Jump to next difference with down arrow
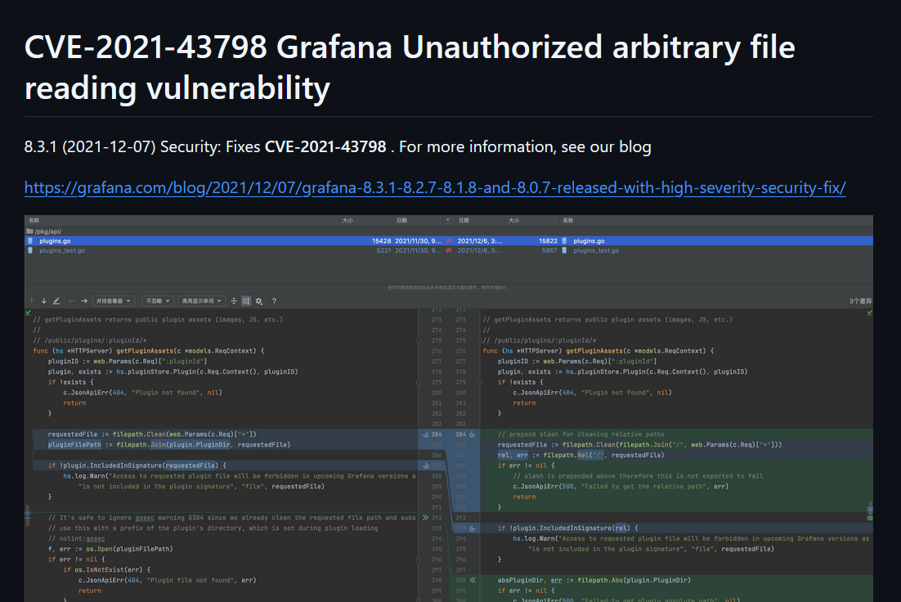Screen dimensions: 901x602 click(x=43, y=301)
